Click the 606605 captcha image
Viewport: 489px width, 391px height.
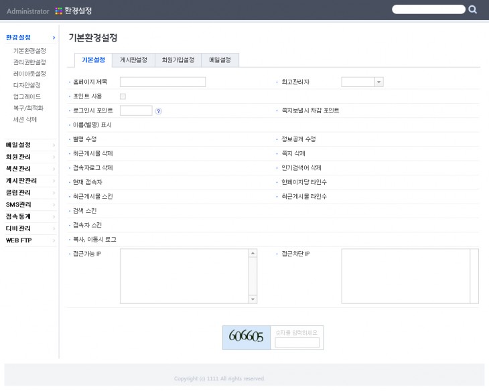tap(247, 337)
